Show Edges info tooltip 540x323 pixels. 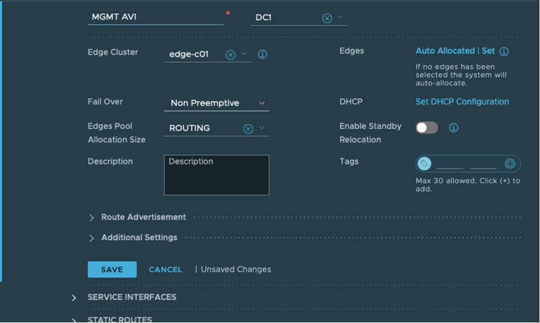[504, 52]
